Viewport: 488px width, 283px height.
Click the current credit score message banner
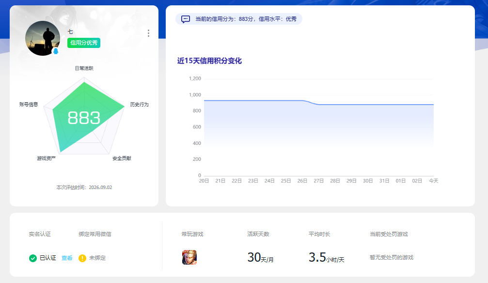[239, 19]
